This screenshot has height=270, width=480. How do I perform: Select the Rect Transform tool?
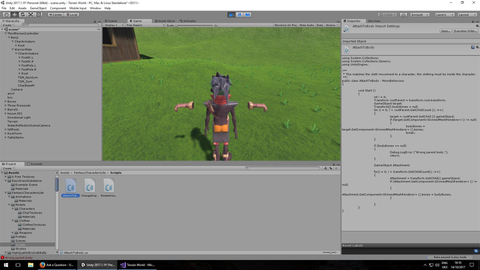(x=39, y=15)
